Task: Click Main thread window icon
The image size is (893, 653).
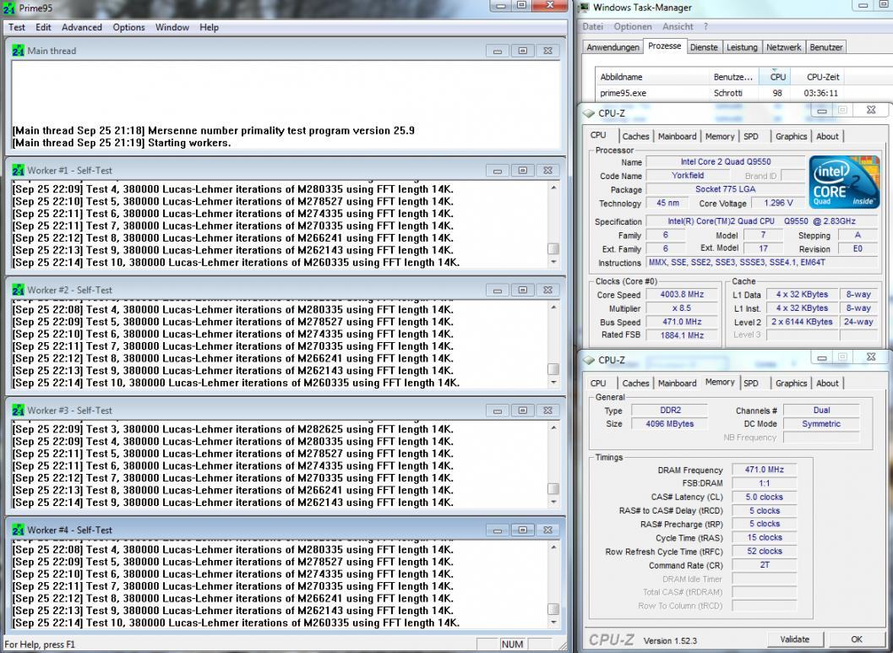Action: (x=19, y=51)
